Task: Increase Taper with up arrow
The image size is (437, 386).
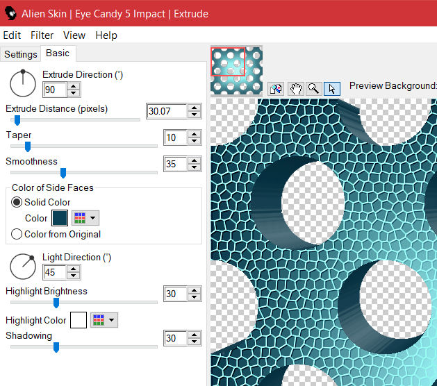Action: click(x=195, y=134)
